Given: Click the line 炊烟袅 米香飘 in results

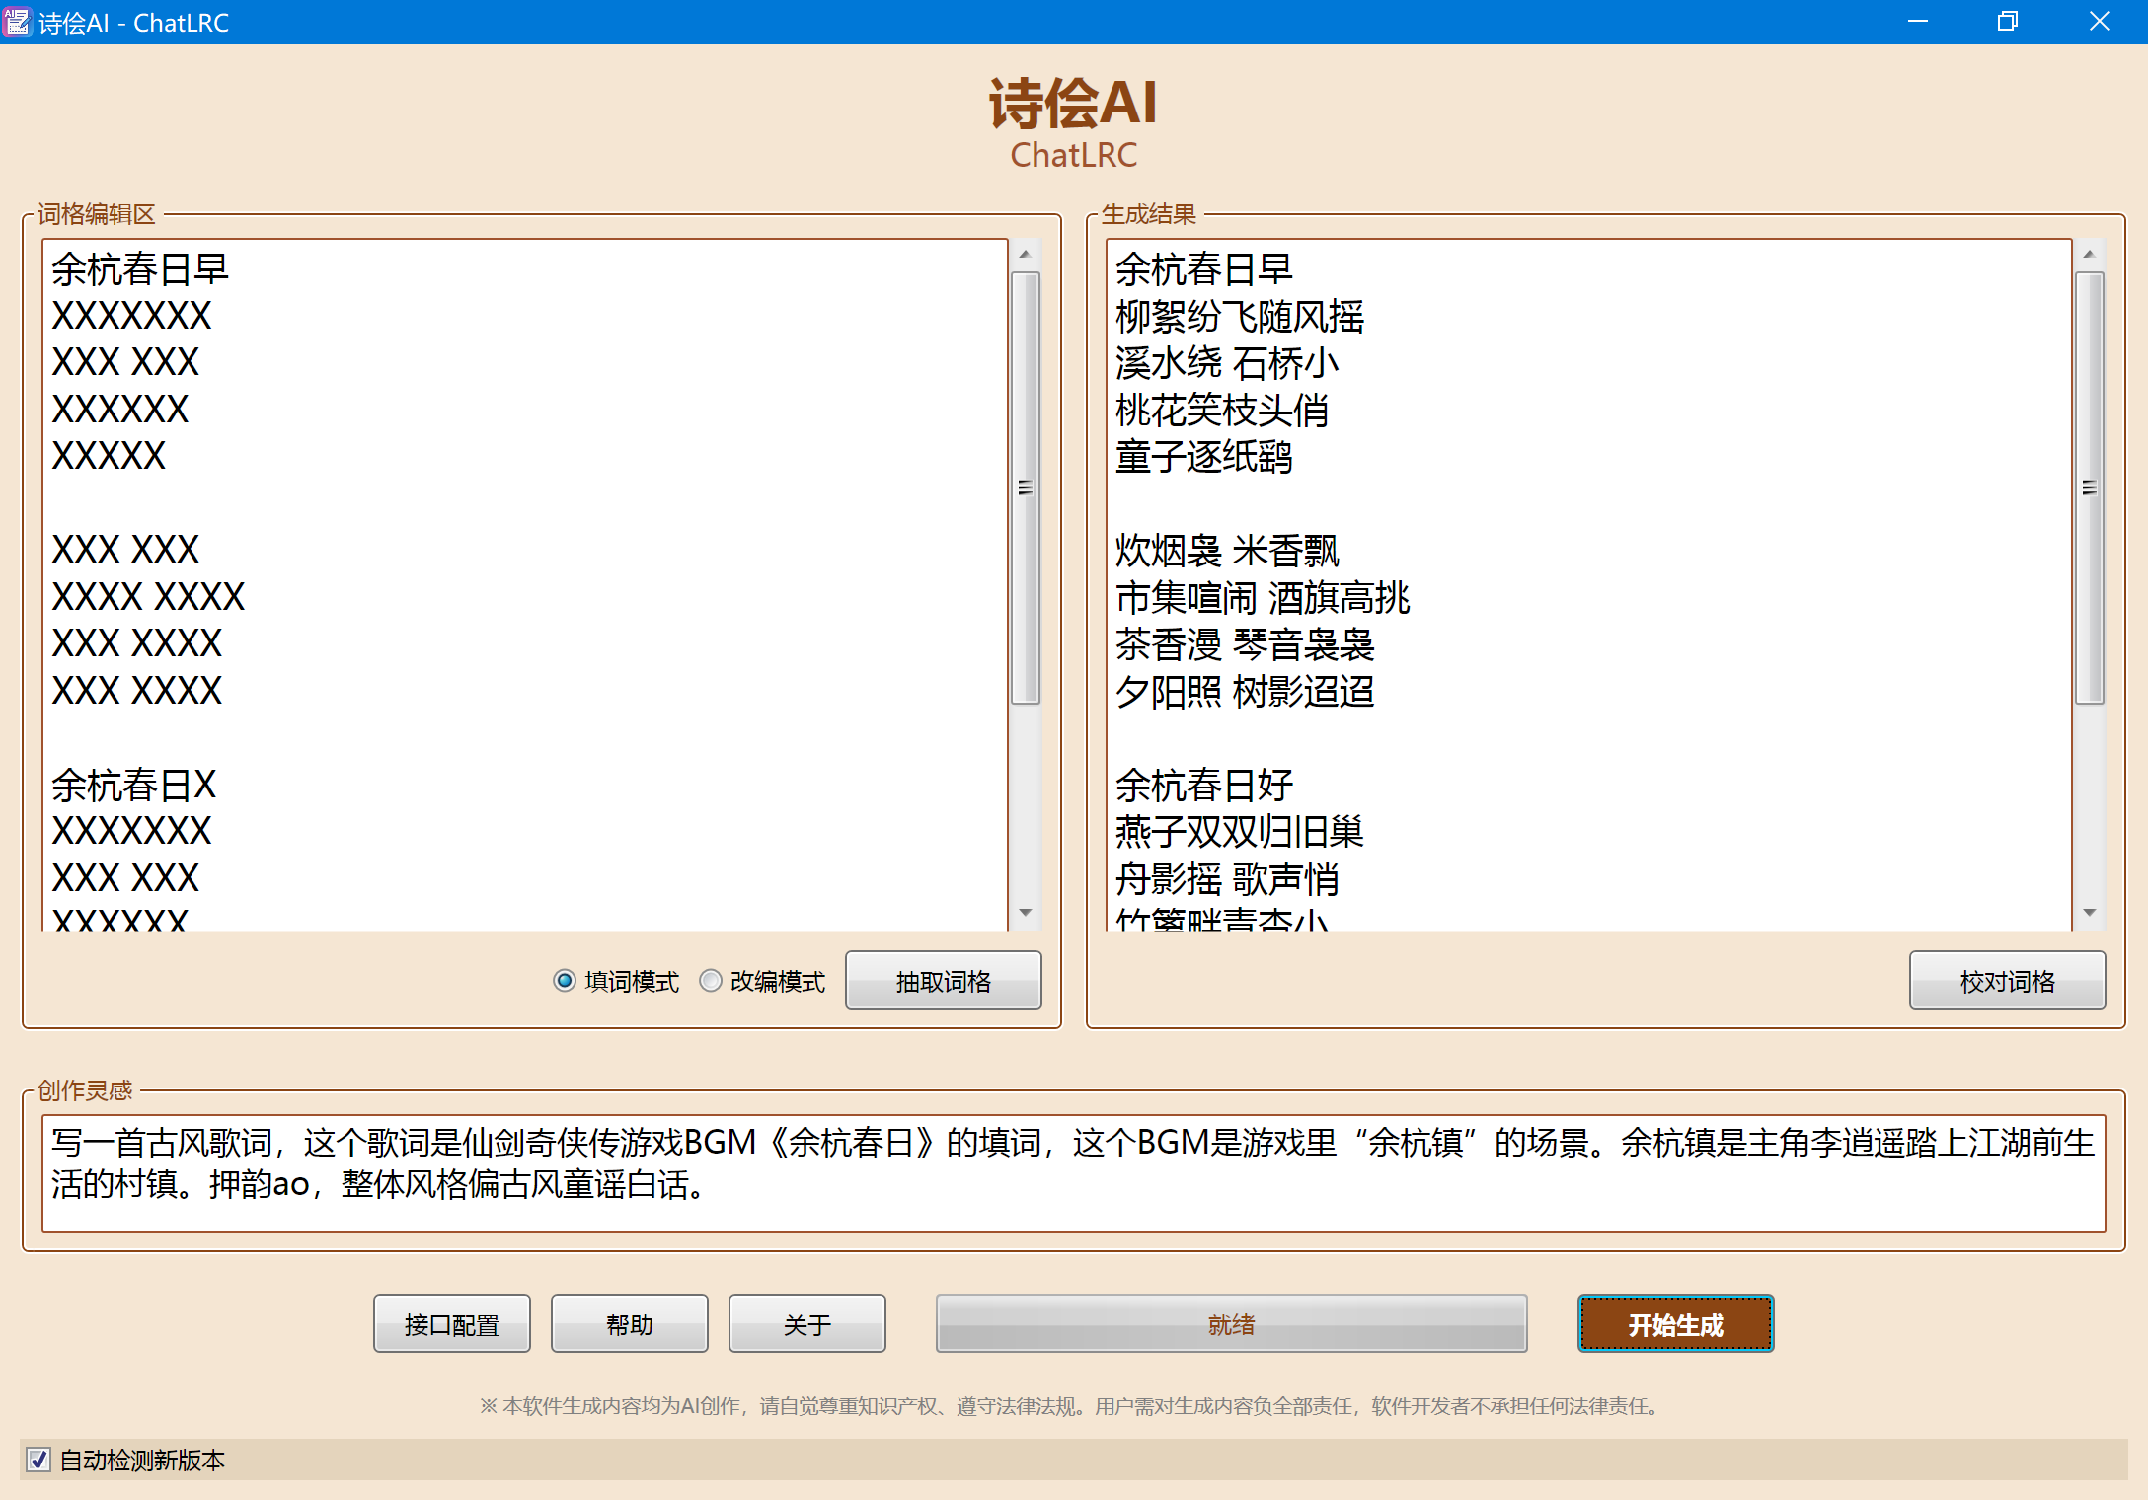Looking at the screenshot, I should [1227, 551].
